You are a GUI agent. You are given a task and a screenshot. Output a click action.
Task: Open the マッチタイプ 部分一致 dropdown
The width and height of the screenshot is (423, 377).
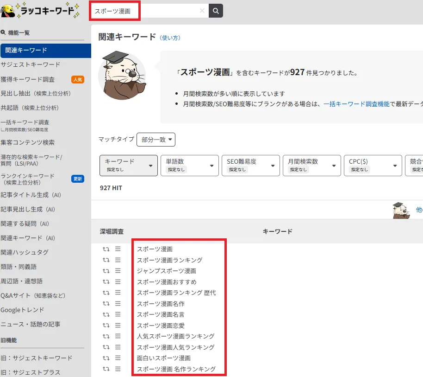pos(156,140)
